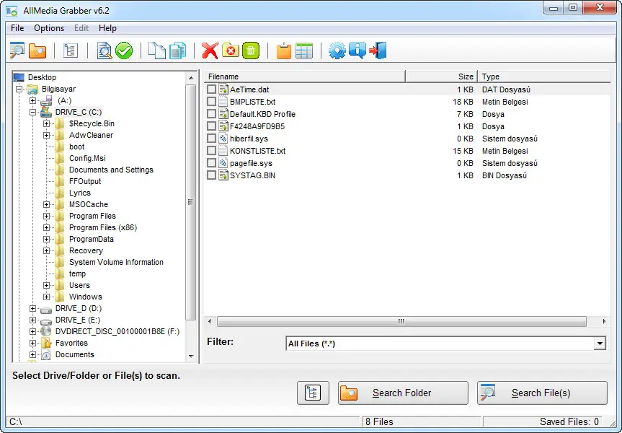Click the green table grid toolbar icon
This screenshot has height=433, width=622.
(304, 51)
